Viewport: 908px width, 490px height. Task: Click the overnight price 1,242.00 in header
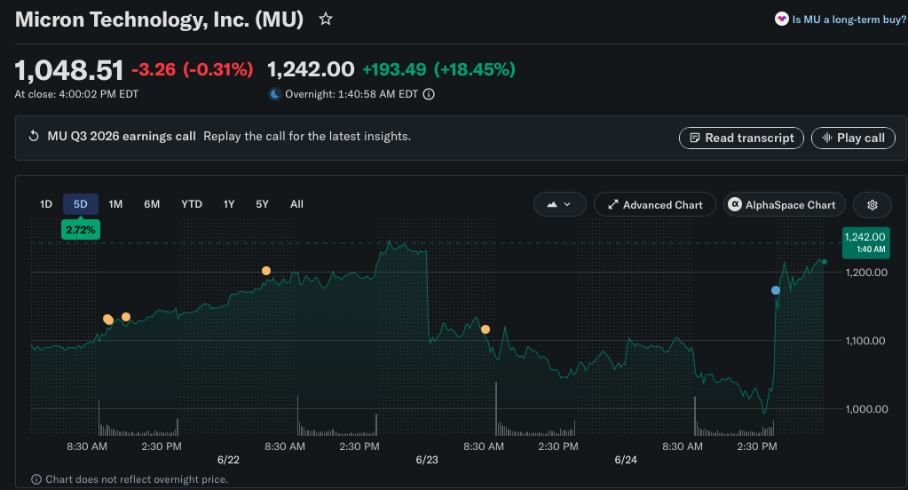point(311,69)
